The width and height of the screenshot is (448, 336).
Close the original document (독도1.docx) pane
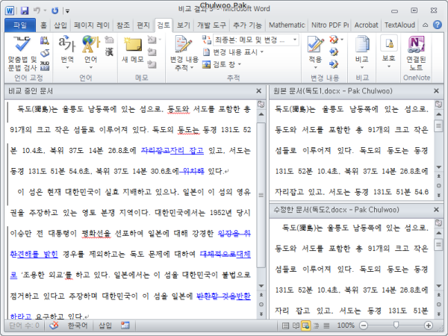[440, 90]
